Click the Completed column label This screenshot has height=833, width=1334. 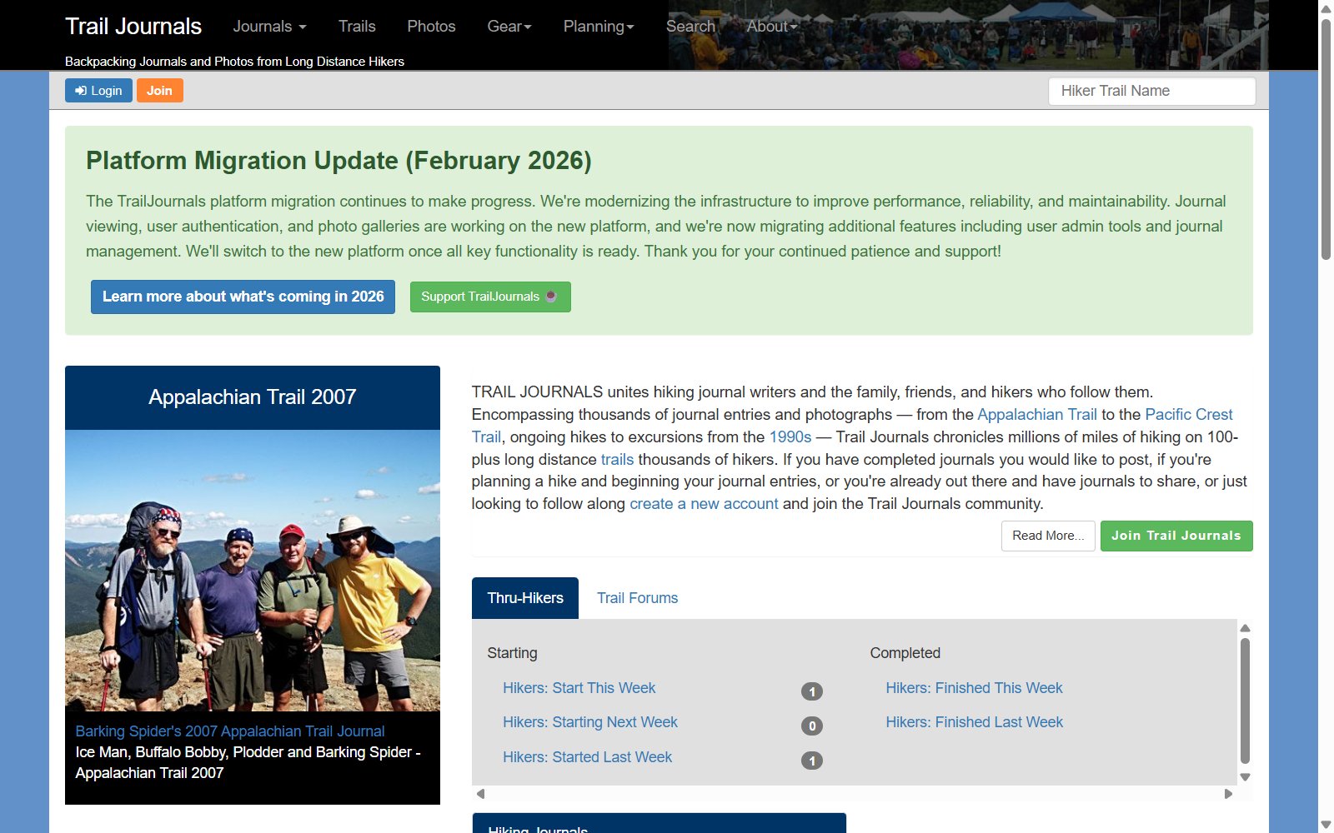pos(905,653)
